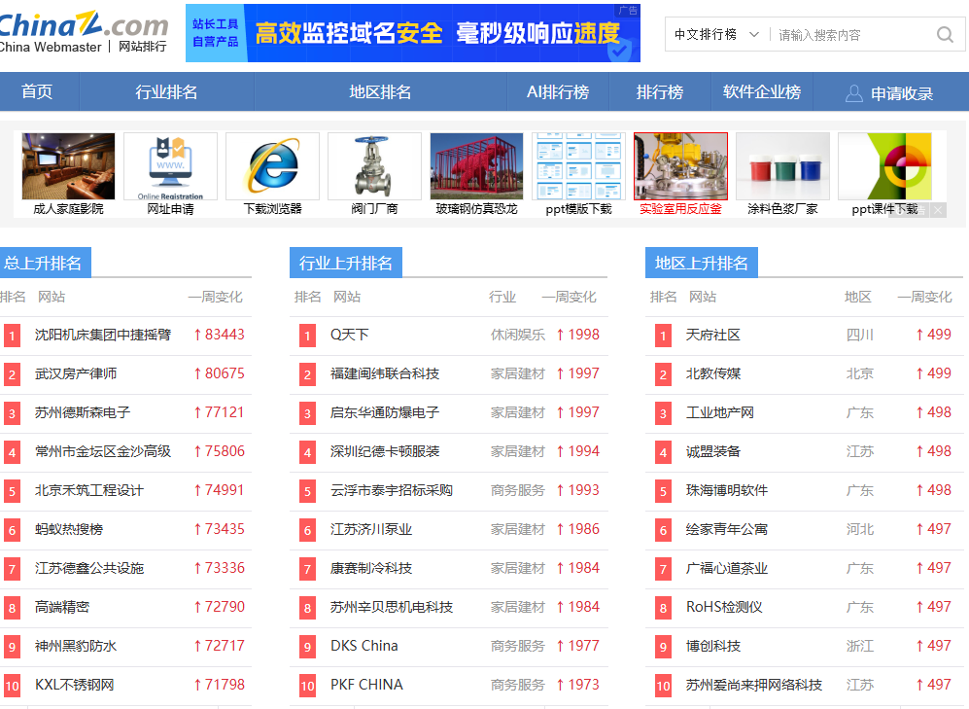Open 高端精密 link
Image resolution: width=969 pixels, height=709 pixels.
(62, 607)
